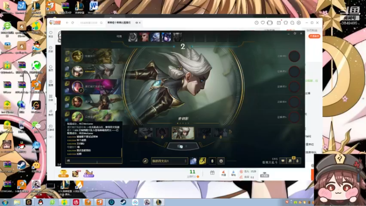
Task: Open the 背包 backpack button
Action: click(233, 173)
